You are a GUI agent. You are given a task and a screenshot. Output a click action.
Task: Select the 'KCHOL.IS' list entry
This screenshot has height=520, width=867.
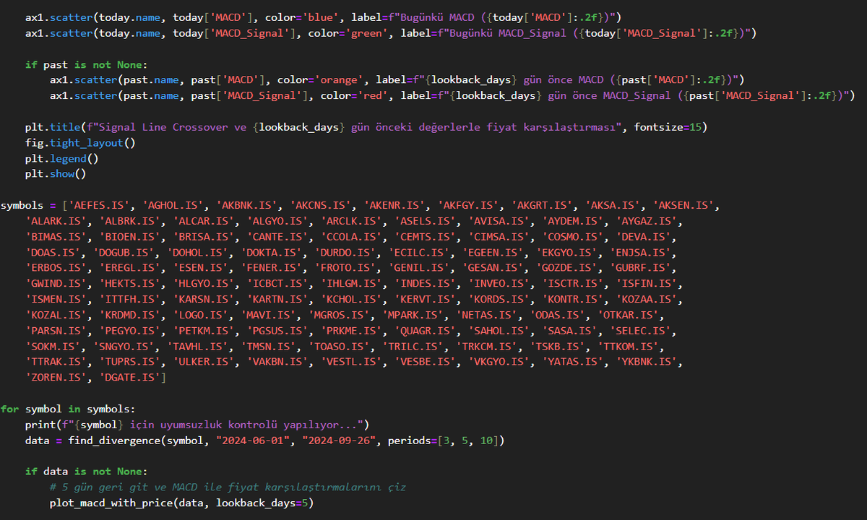point(352,299)
